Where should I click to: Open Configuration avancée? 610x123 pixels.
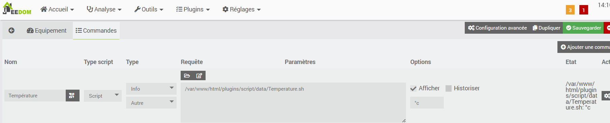497,28
